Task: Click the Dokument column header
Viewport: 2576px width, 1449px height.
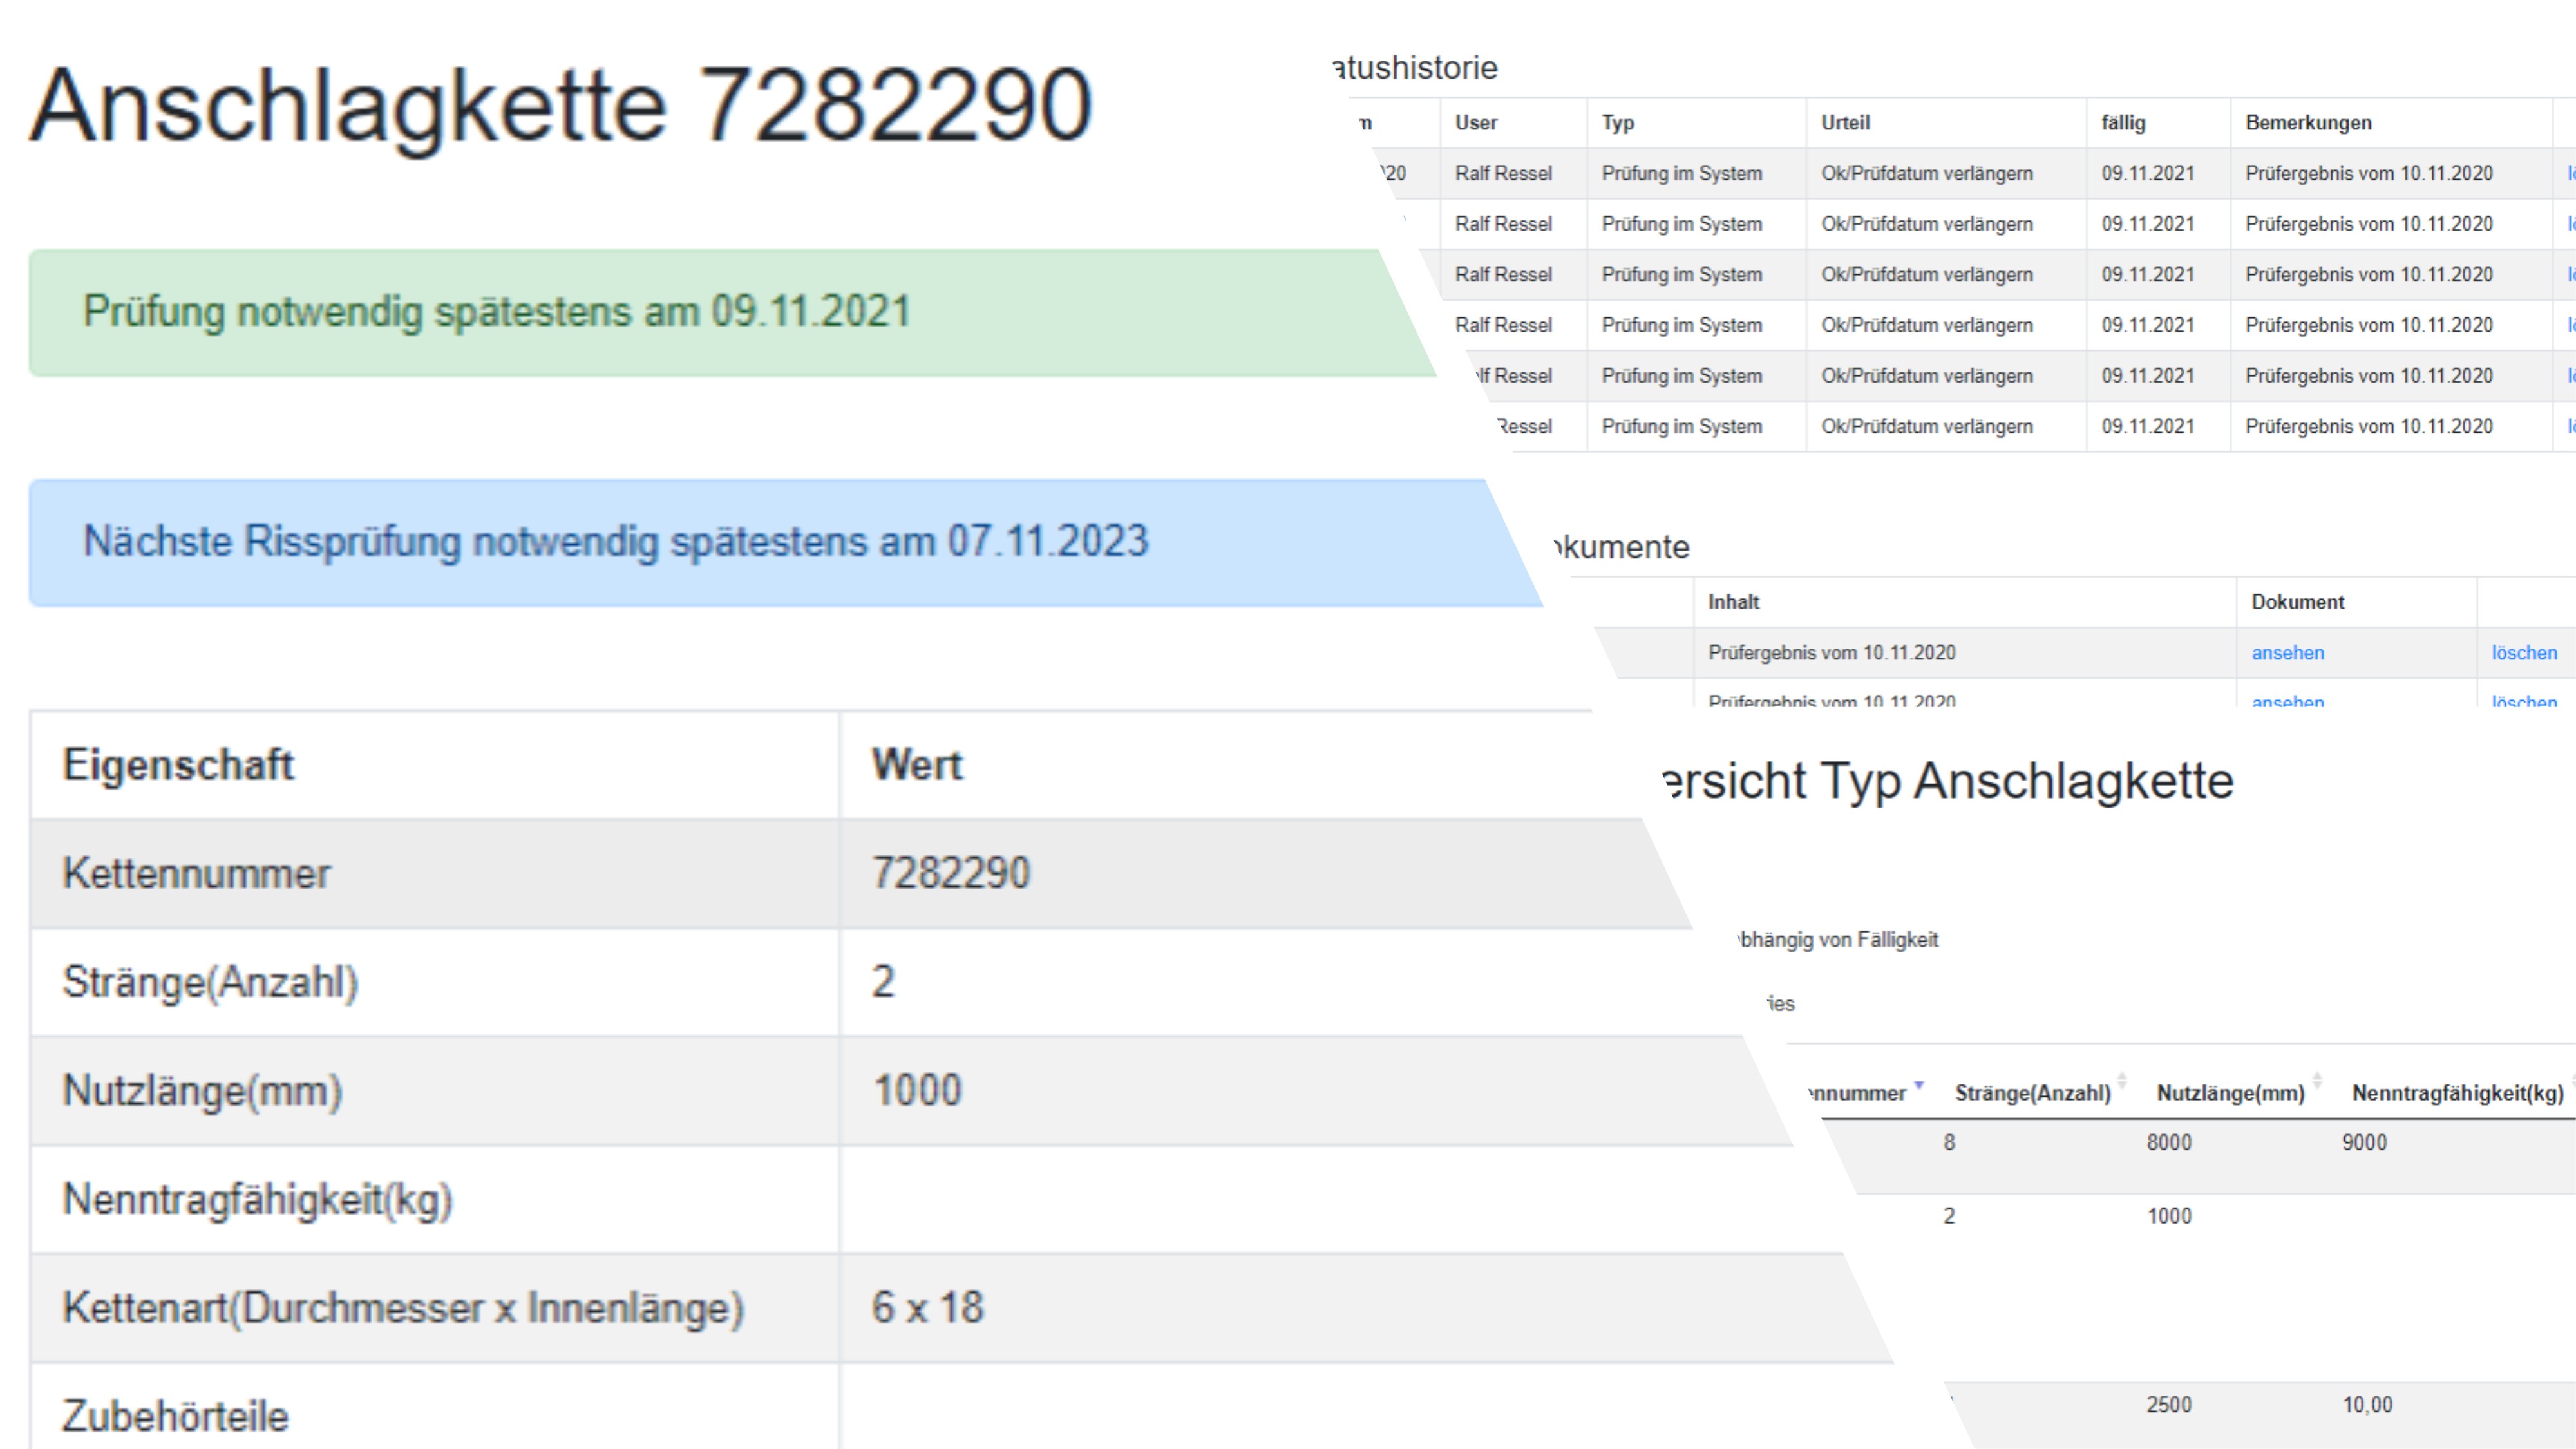Action: [2297, 602]
